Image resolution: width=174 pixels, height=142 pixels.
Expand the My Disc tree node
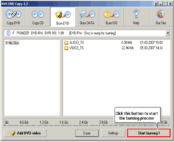tap(6, 43)
